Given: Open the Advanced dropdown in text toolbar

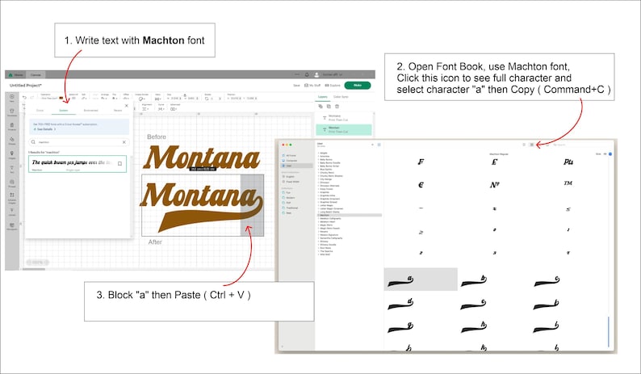Looking at the screenshot, I should (x=175, y=107).
